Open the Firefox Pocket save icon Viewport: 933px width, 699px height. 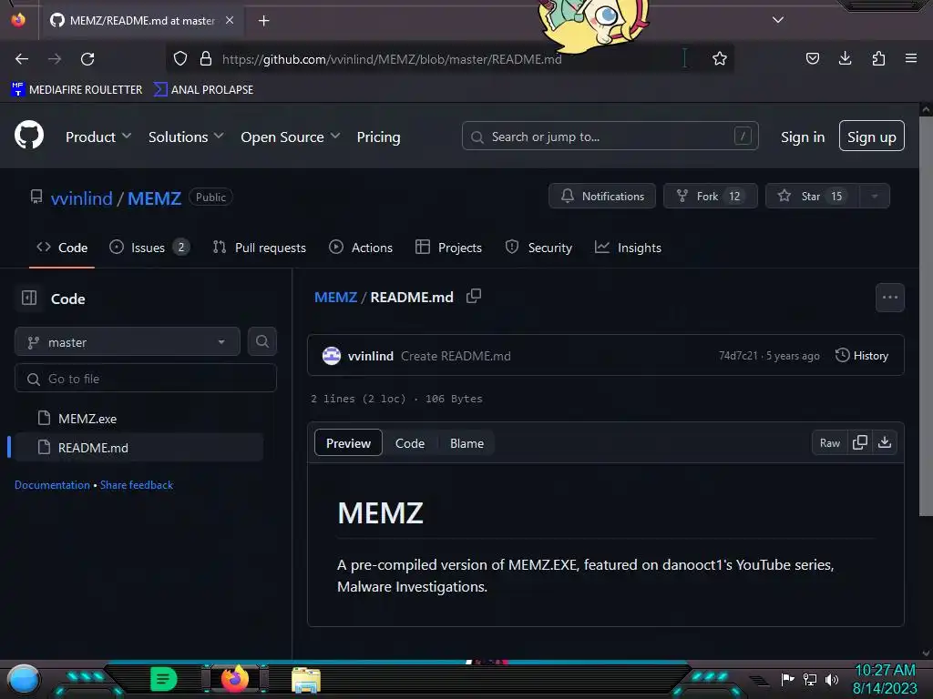click(812, 58)
